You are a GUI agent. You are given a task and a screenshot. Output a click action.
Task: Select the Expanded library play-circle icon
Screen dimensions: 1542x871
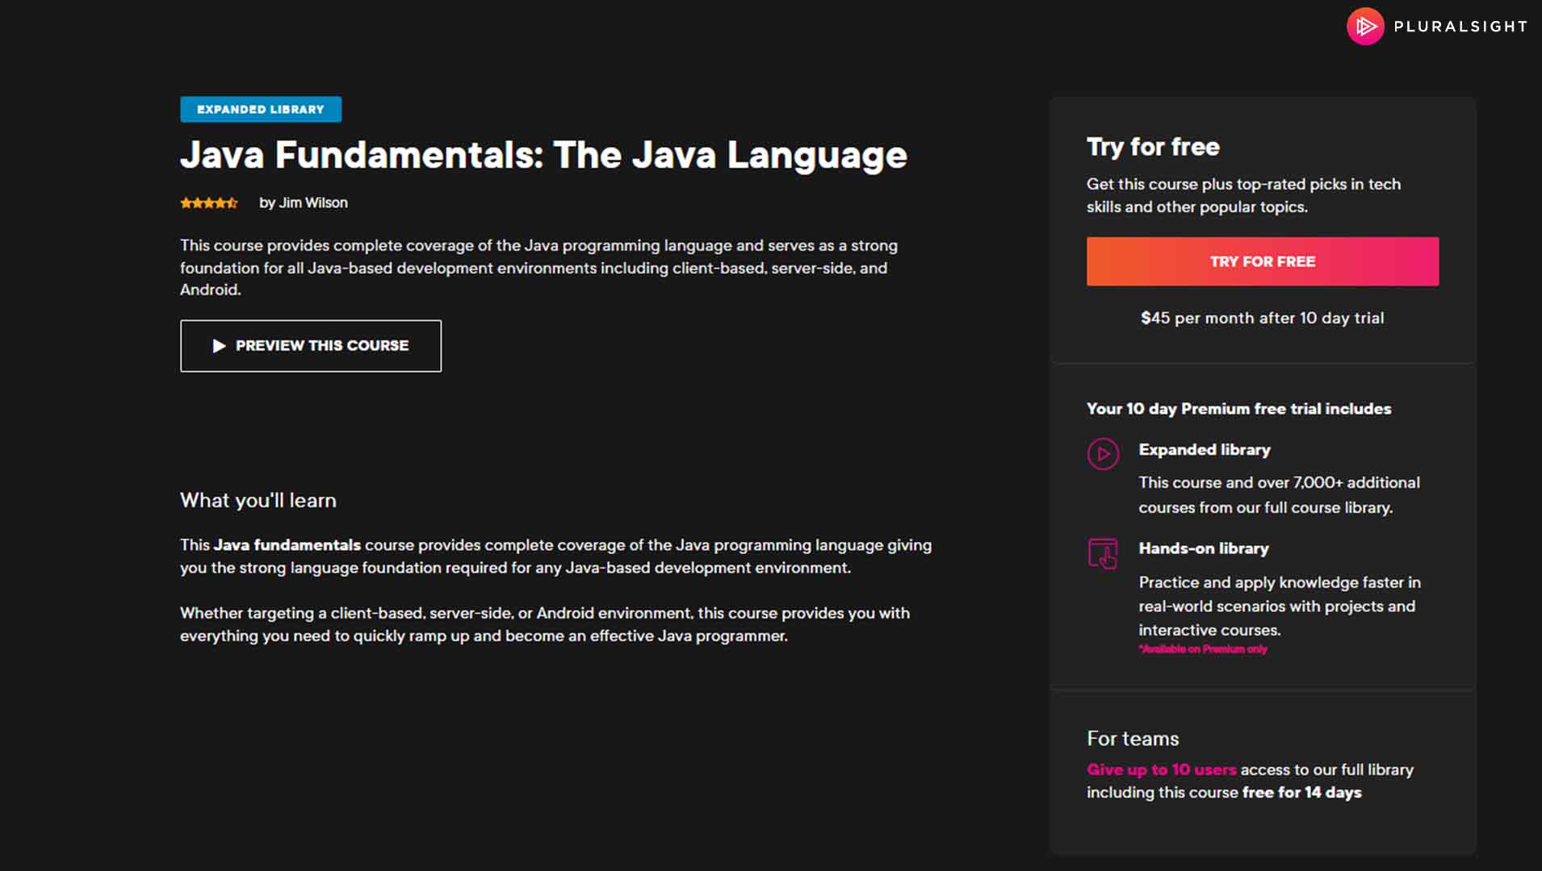coord(1104,454)
